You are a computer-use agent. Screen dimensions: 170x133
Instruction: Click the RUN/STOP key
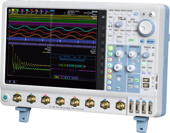click(x=150, y=42)
